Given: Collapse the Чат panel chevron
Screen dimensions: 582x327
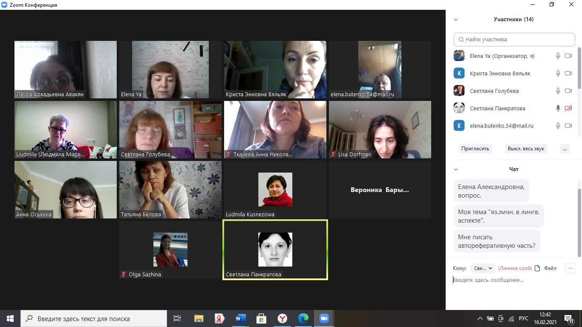Looking at the screenshot, I should click(456, 169).
